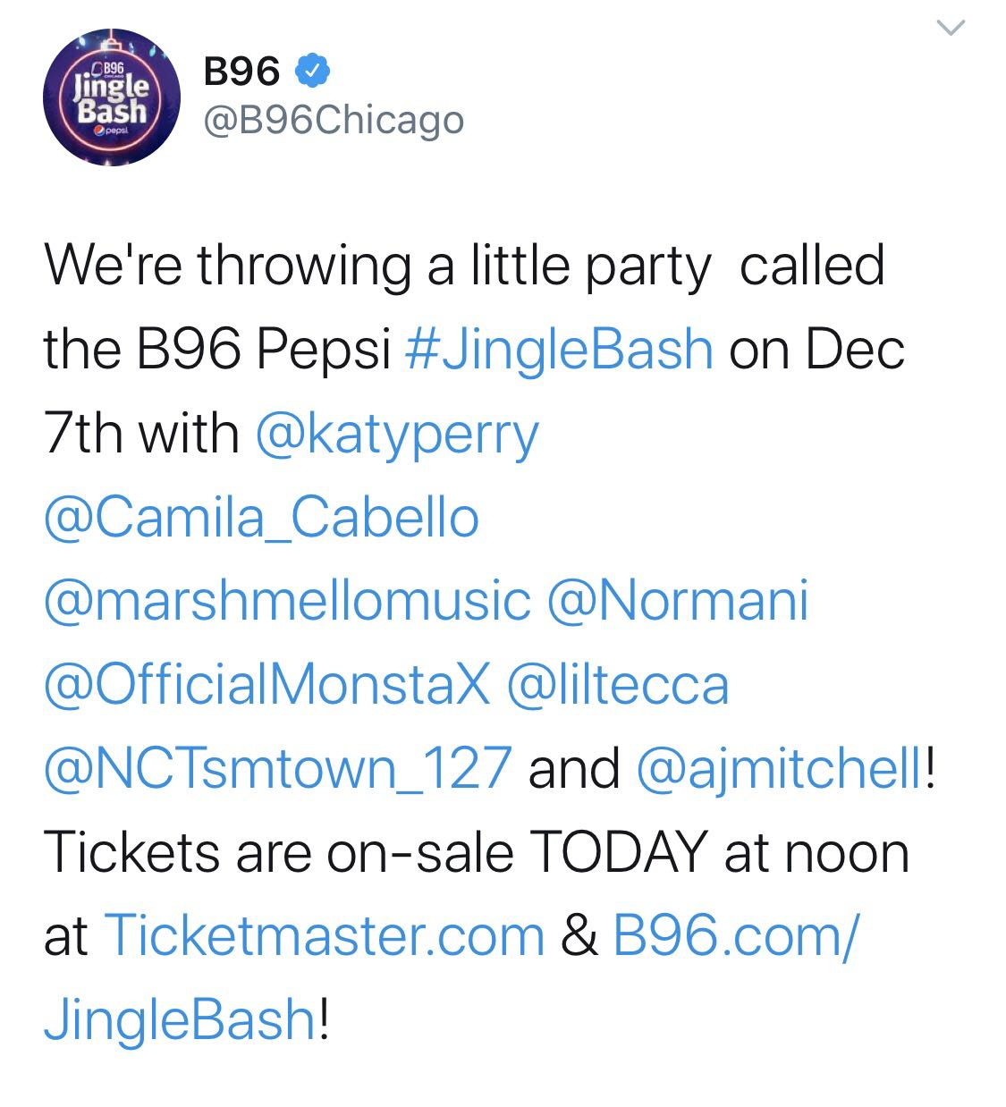
Task: Open the @B96Chicago handle
Action: pos(334,120)
